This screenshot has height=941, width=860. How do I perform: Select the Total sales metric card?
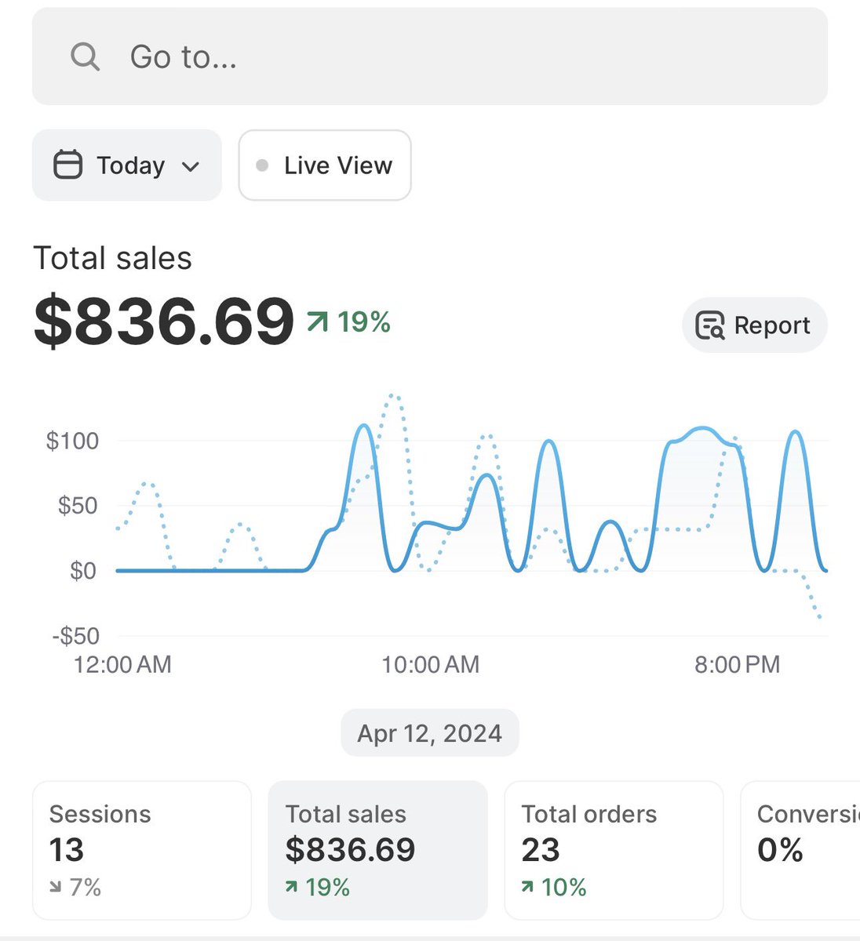coord(378,850)
